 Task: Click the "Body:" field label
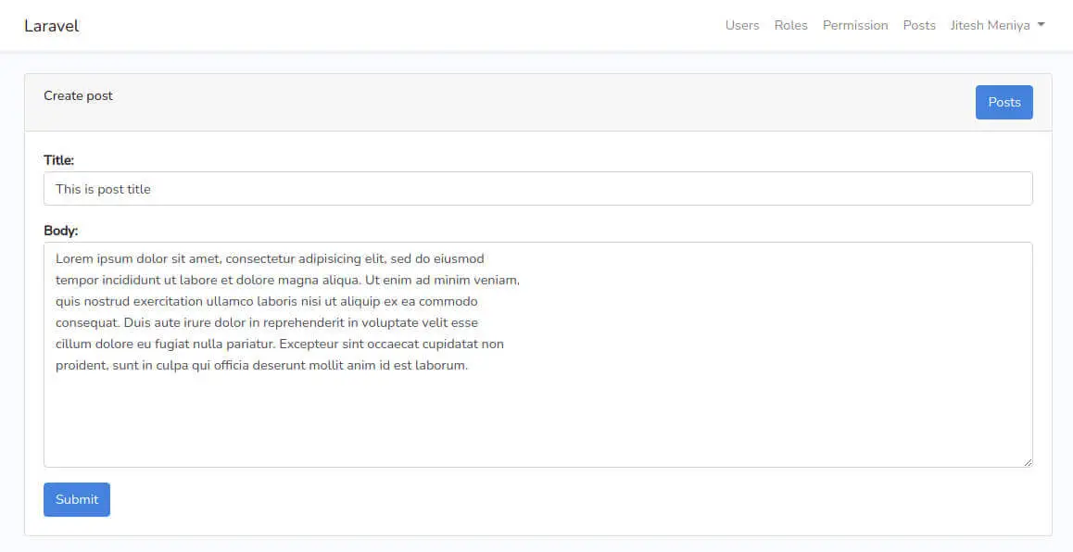pos(61,231)
